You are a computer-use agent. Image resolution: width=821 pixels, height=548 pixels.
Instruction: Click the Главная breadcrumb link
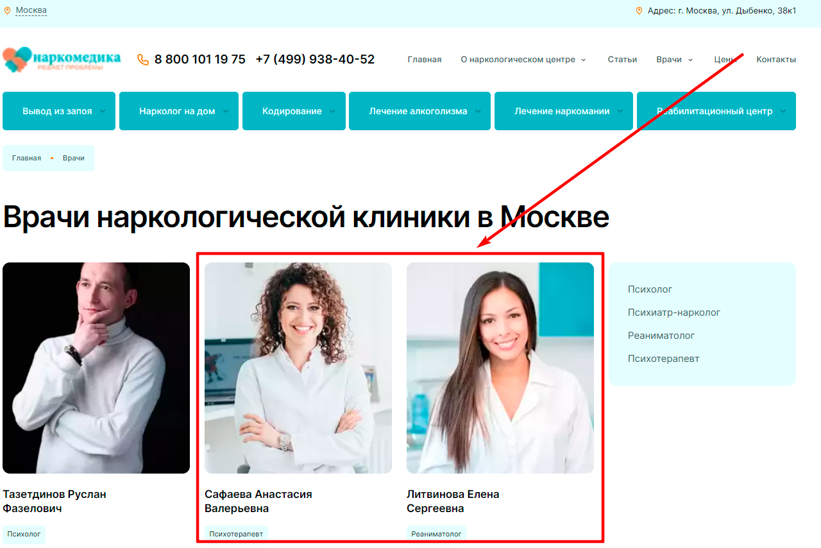coord(26,158)
